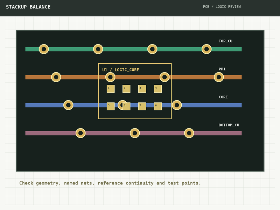The height and width of the screenshot is (210, 280).
Task: Pick the third via from left on TOP_CU
Action: click(x=152, y=49)
